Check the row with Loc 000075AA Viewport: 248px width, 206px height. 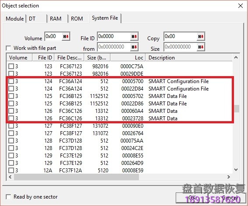pos(11,141)
